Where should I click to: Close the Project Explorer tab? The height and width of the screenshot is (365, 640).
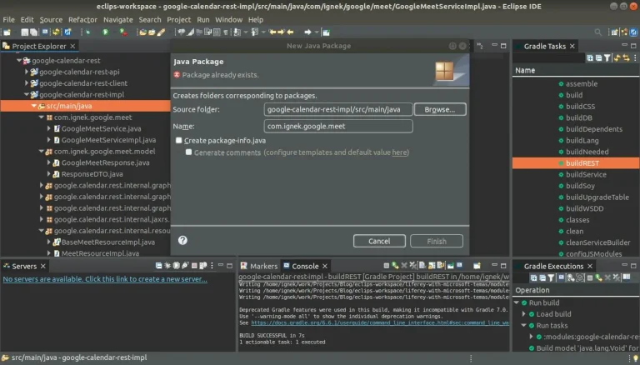[x=72, y=46]
